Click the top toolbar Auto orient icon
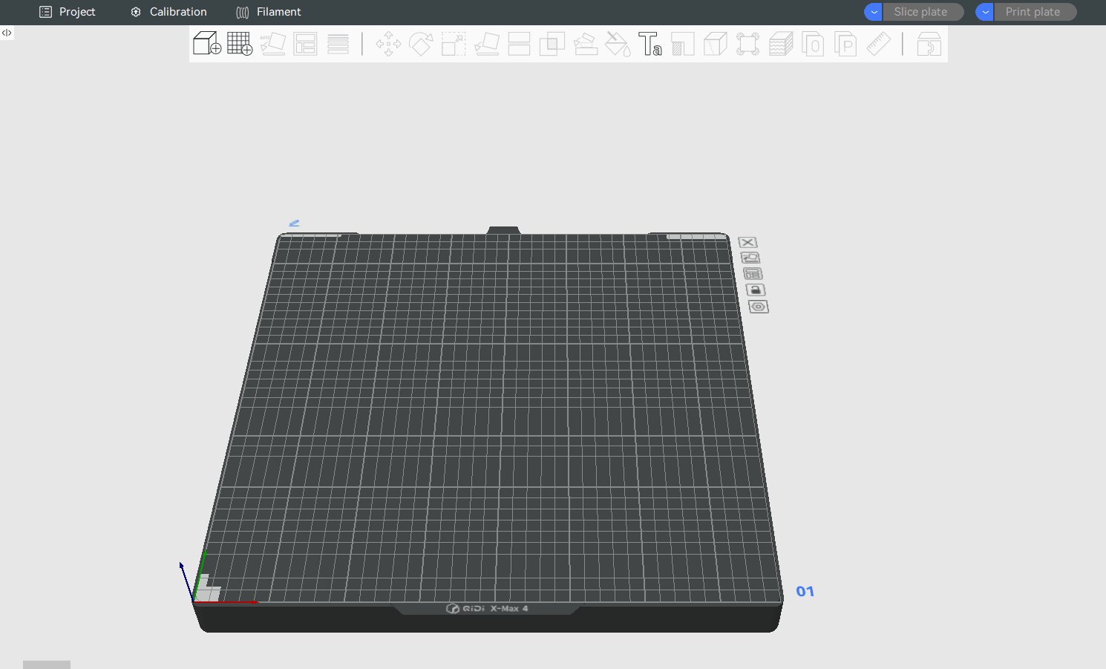The height and width of the screenshot is (669, 1106). click(x=272, y=44)
